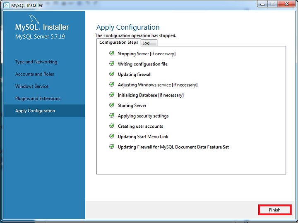The image size is (298, 223).
Task: Click the MySQL dolphin logo
Action: [34, 19]
